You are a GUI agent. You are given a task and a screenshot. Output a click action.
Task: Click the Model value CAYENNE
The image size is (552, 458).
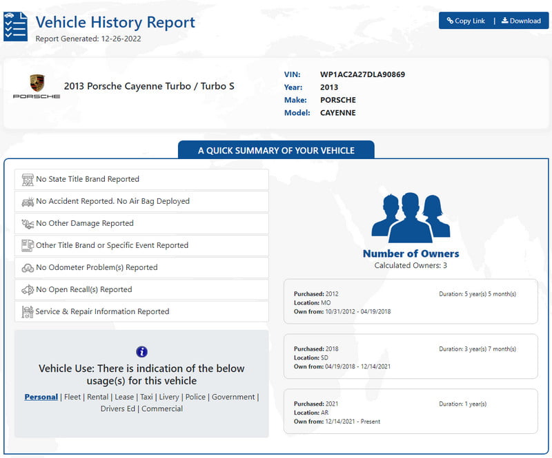click(x=338, y=113)
